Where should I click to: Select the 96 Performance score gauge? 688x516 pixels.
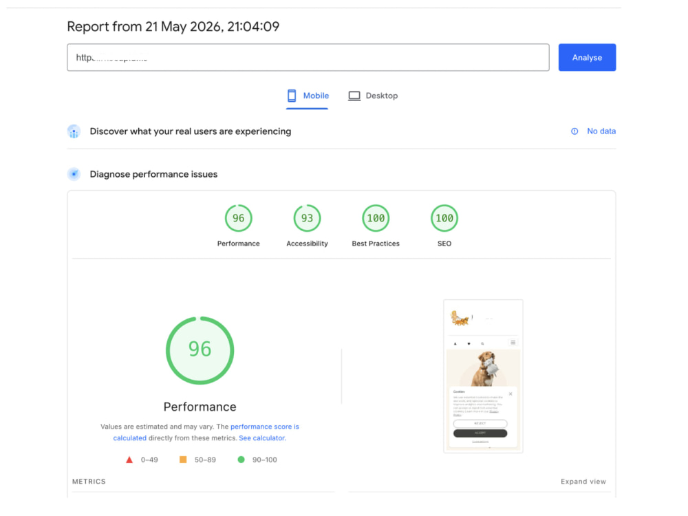(x=238, y=218)
